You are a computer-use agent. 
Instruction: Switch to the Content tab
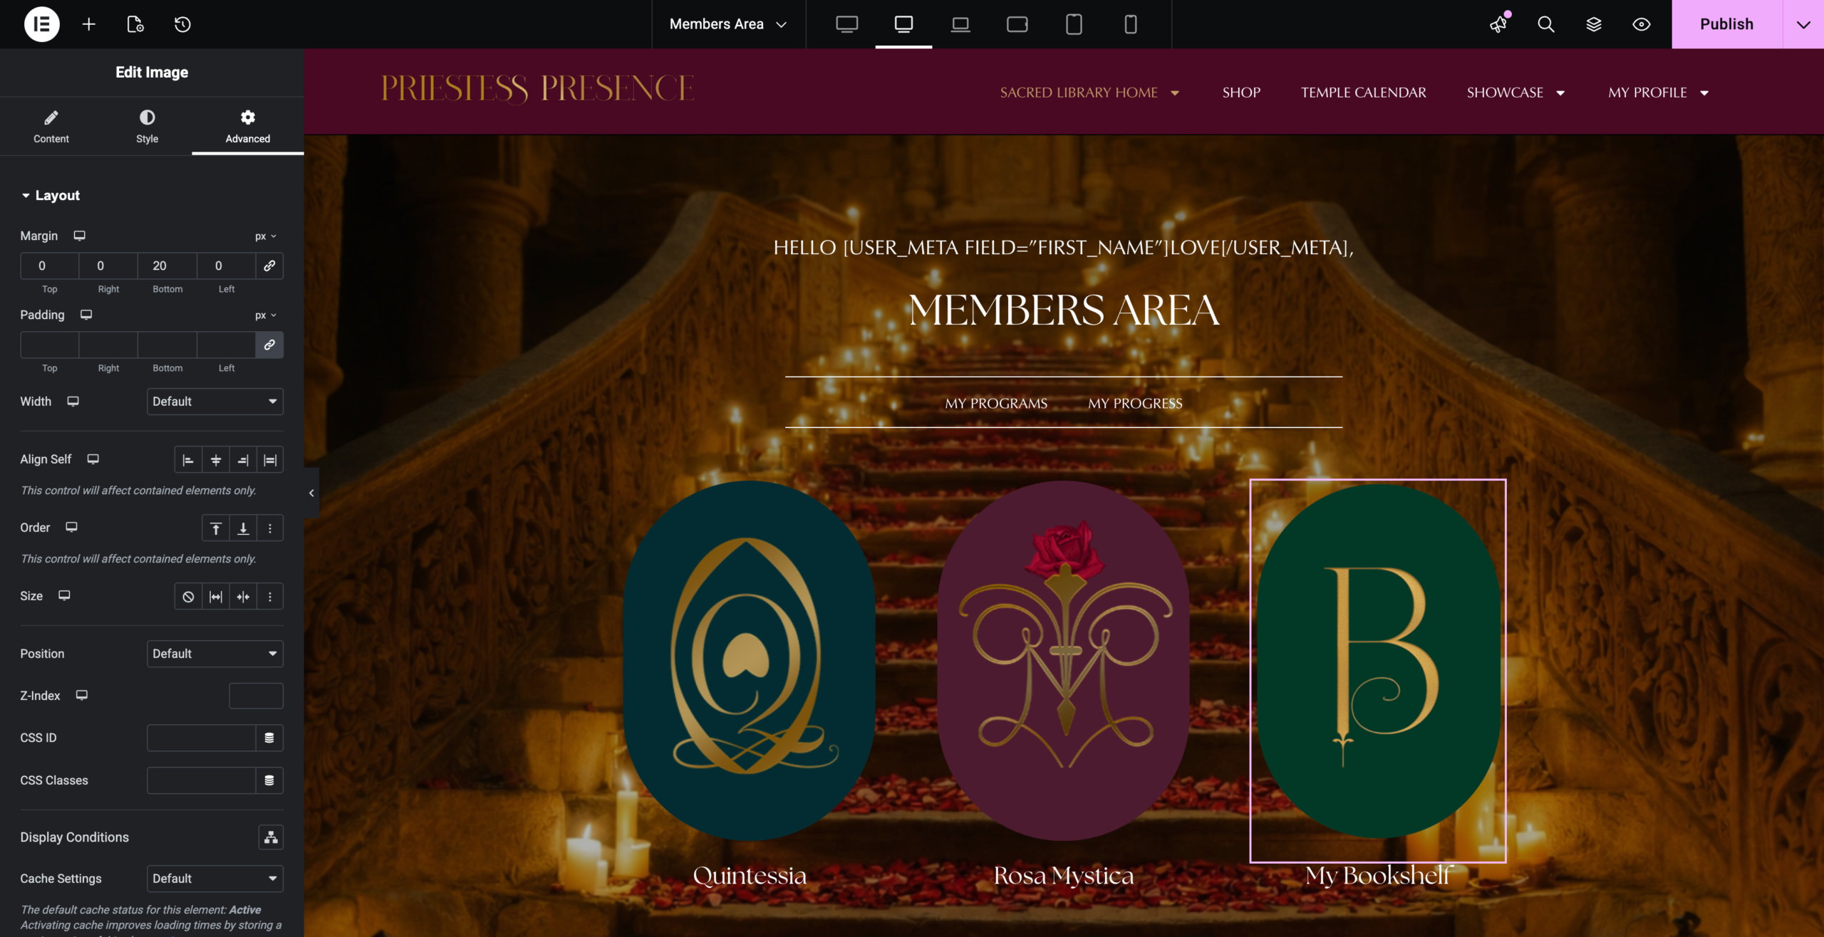pos(51,126)
